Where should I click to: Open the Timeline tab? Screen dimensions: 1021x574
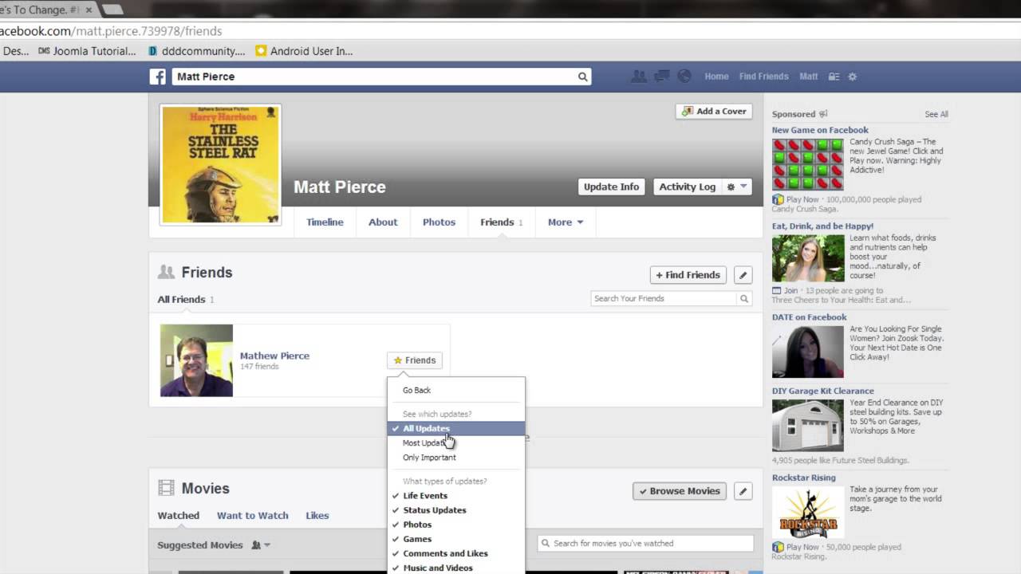pos(325,222)
